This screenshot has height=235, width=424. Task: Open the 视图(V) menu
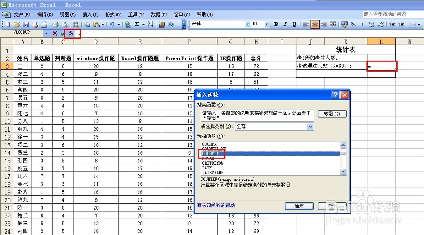click(x=67, y=14)
